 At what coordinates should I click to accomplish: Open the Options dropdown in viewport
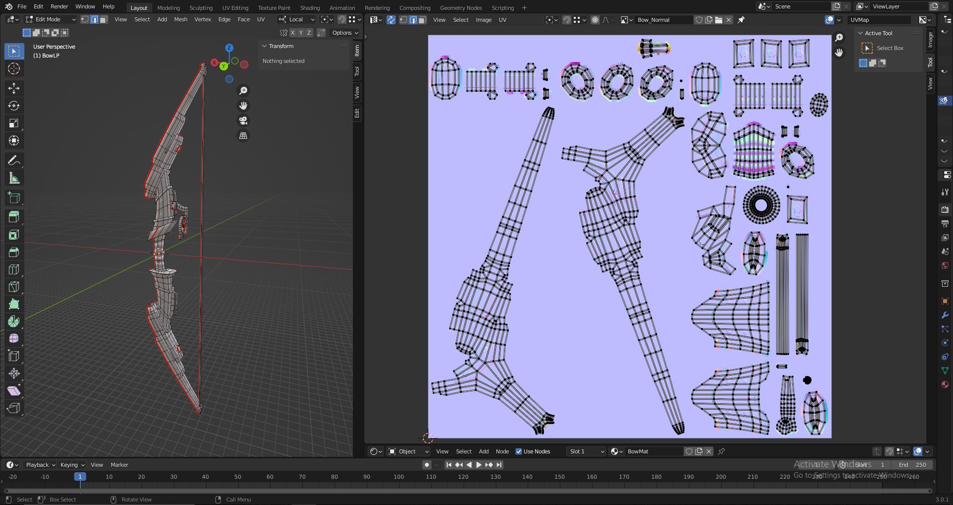coord(345,33)
